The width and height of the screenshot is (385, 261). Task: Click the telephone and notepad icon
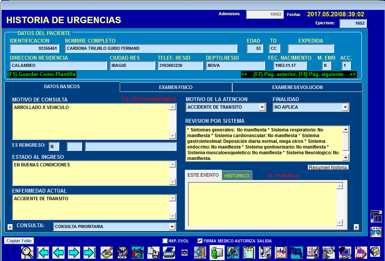(265, 253)
